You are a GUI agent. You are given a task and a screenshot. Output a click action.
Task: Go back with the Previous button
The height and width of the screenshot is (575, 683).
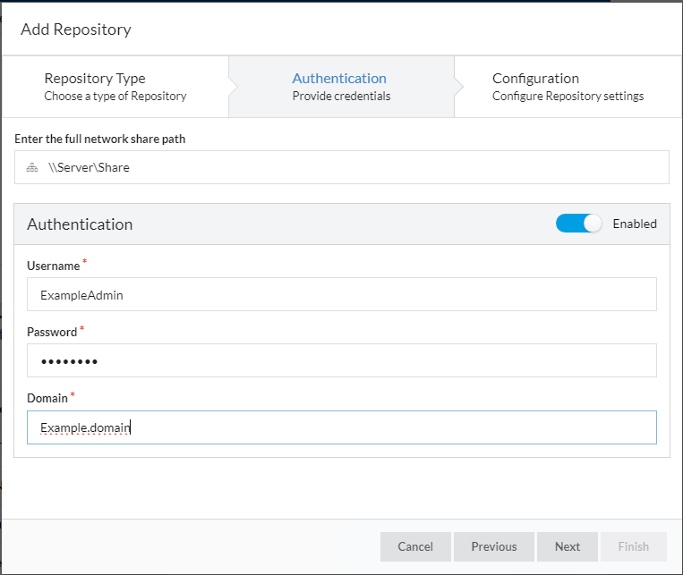tap(494, 546)
